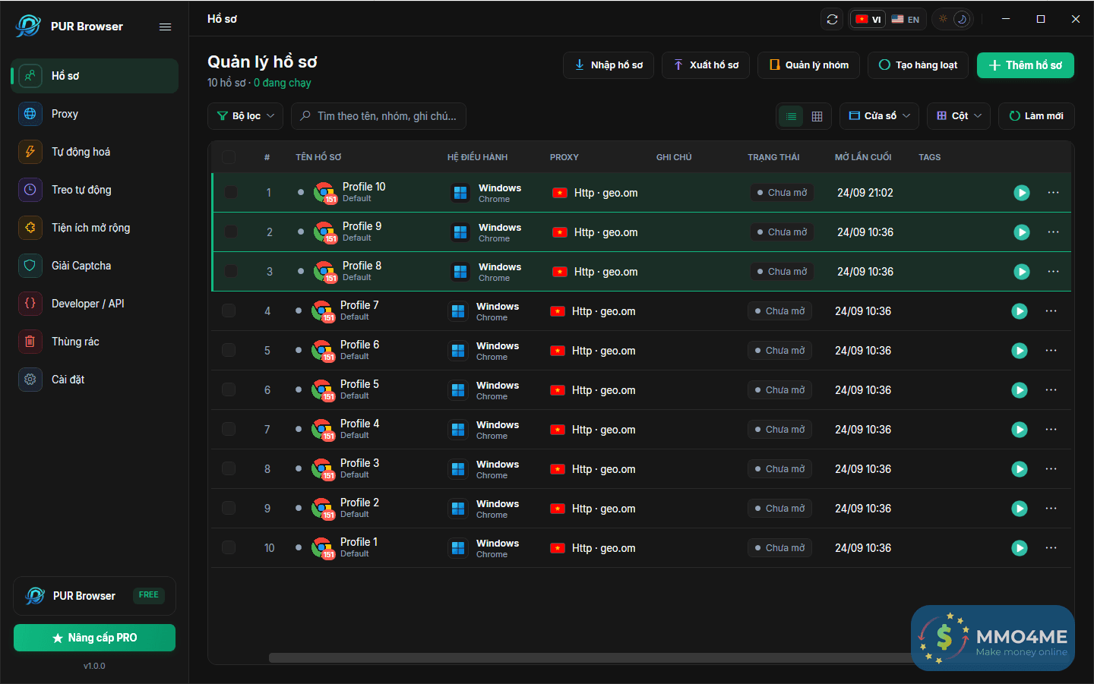The width and height of the screenshot is (1094, 684).
Task: Toggle the dark/light theme switch
Action: [953, 19]
